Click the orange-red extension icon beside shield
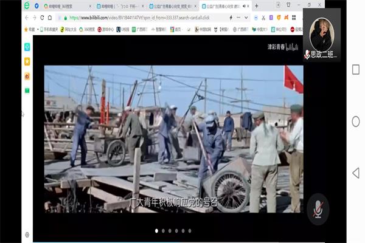 [287, 18]
